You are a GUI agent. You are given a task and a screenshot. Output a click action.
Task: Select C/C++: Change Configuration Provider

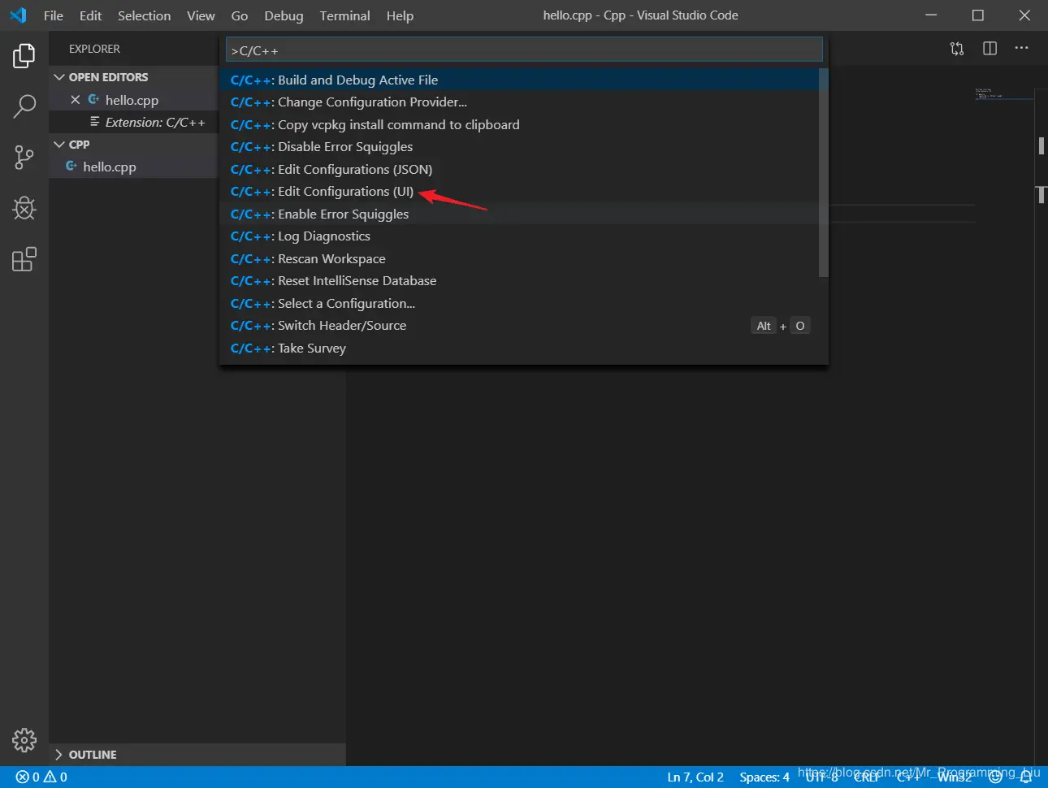pyautogui.click(x=519, y=102)
